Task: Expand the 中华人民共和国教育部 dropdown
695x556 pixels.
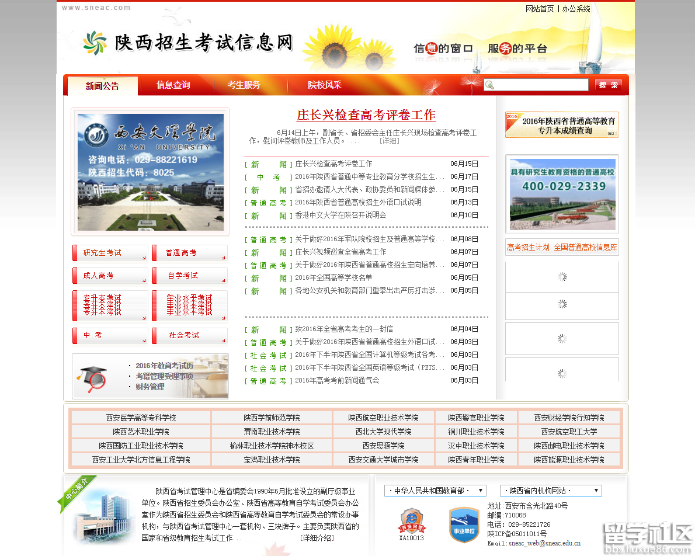Action: [x=435, y=491]
